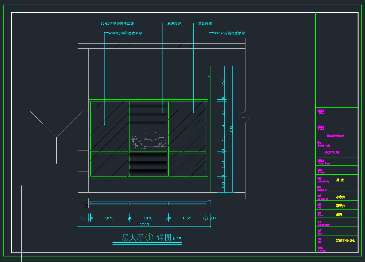Select the 80*120方钢饰面喷漆 annotation
This screenshot has height=262, width=365.
click(x=229, y=33)
